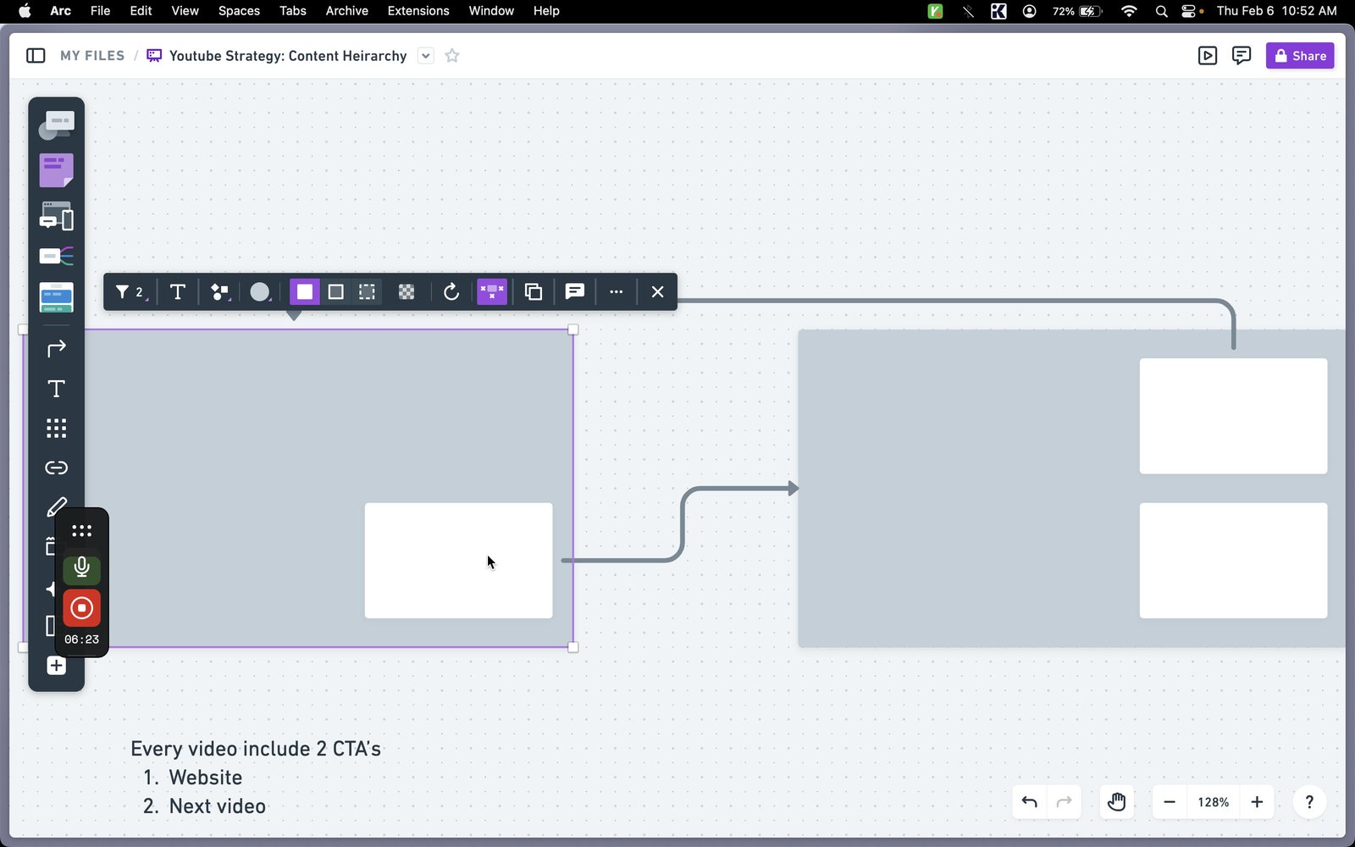Toggle the transparency checkerboard option
1355x847 pixels.
(x=406, y=292)
